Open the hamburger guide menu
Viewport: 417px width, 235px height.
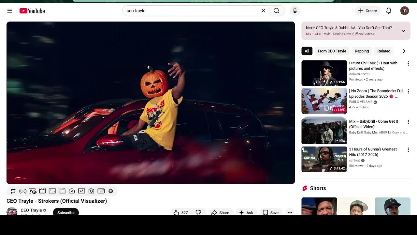click(x=10, y=11)
